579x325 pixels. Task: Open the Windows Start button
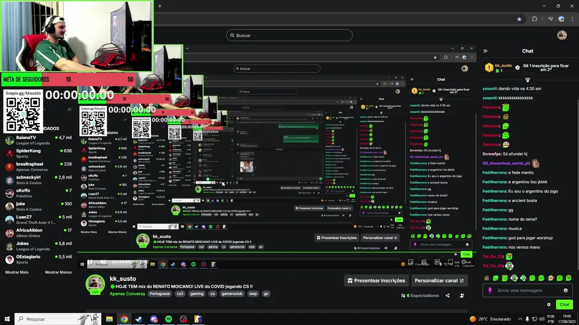point(7,319)
